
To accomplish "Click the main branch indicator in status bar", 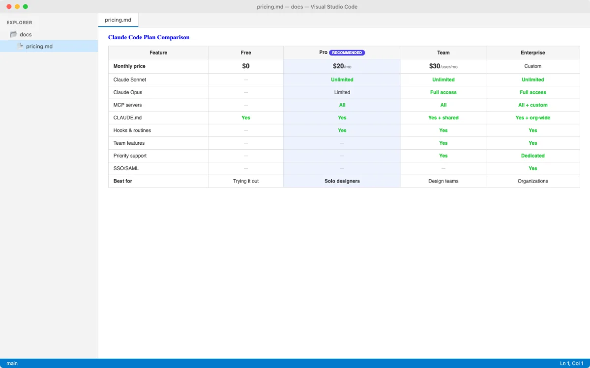I will (12, 363).
